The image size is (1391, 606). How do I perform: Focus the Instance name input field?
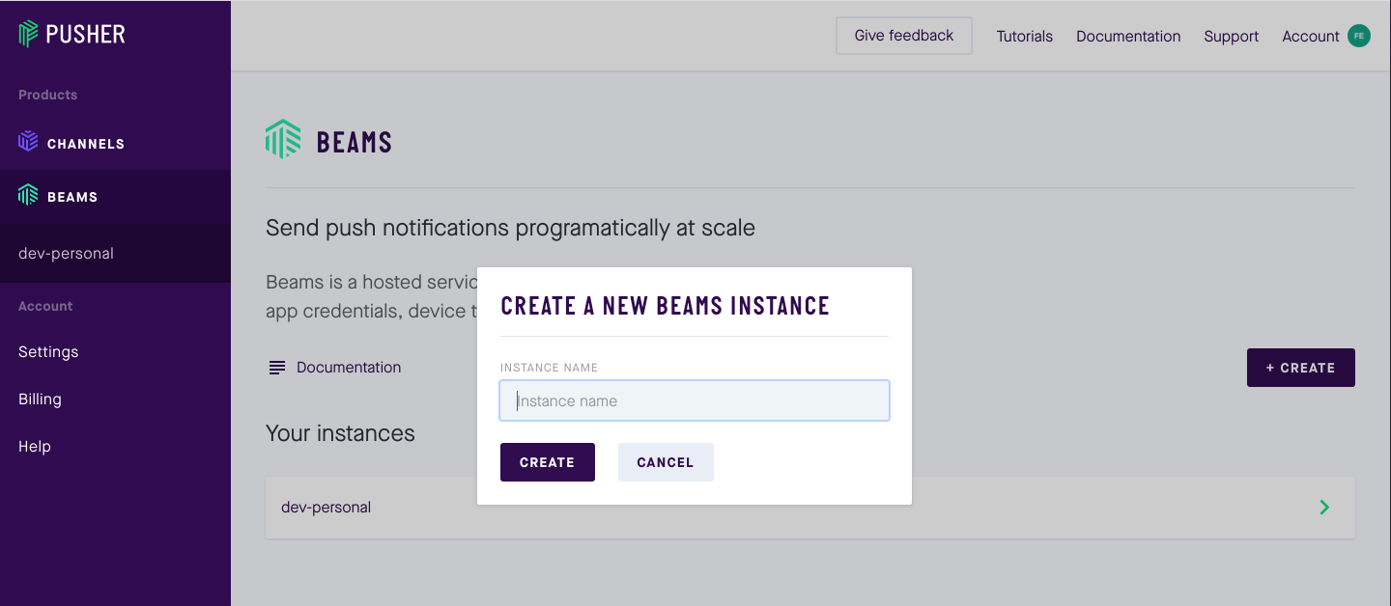[695, 400]
